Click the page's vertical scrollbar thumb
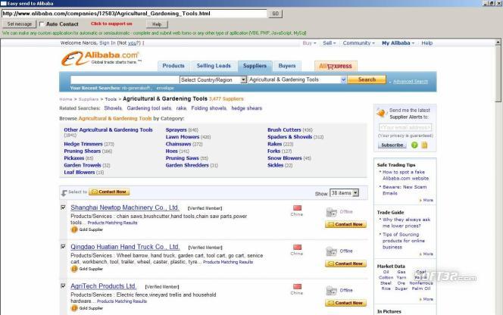503x315 pixels. click(498, 73)
